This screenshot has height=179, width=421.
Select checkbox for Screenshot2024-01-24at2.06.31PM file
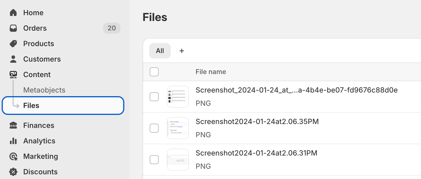[x=154, y=160]
